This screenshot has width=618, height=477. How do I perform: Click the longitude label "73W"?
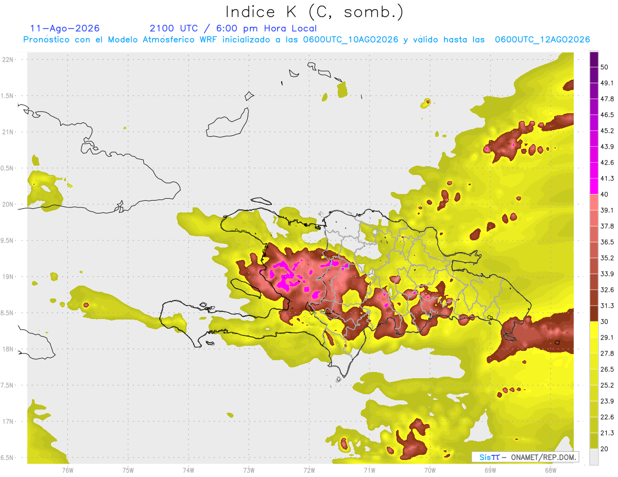click(249, 470)
